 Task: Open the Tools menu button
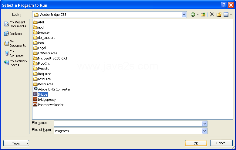click(16, 143)
